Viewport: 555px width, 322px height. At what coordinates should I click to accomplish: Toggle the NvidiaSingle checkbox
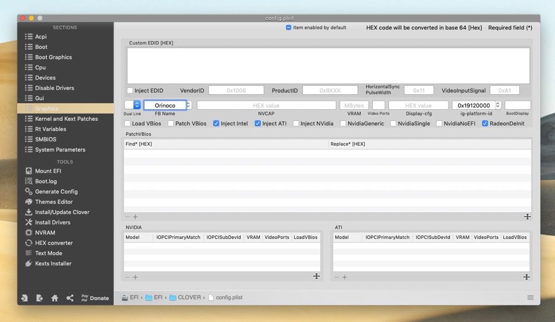point(393,124)
